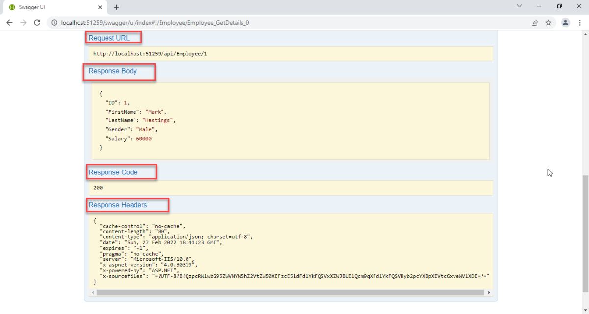This screenshot has height=314, width=589.
Task: Click the Response Headers heading
Action: (x=118, y=205)
